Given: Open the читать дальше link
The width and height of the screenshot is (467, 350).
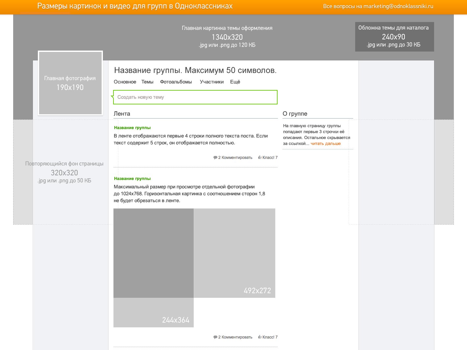Looking at the screenshot, I should coord(326,143).
